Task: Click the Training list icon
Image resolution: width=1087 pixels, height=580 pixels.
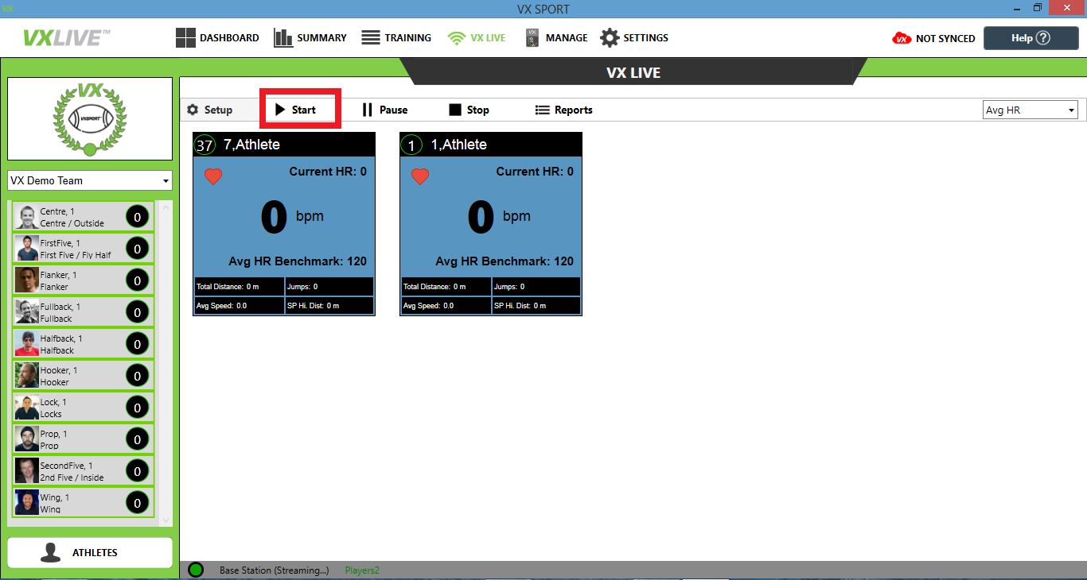Action: [370, 38]
